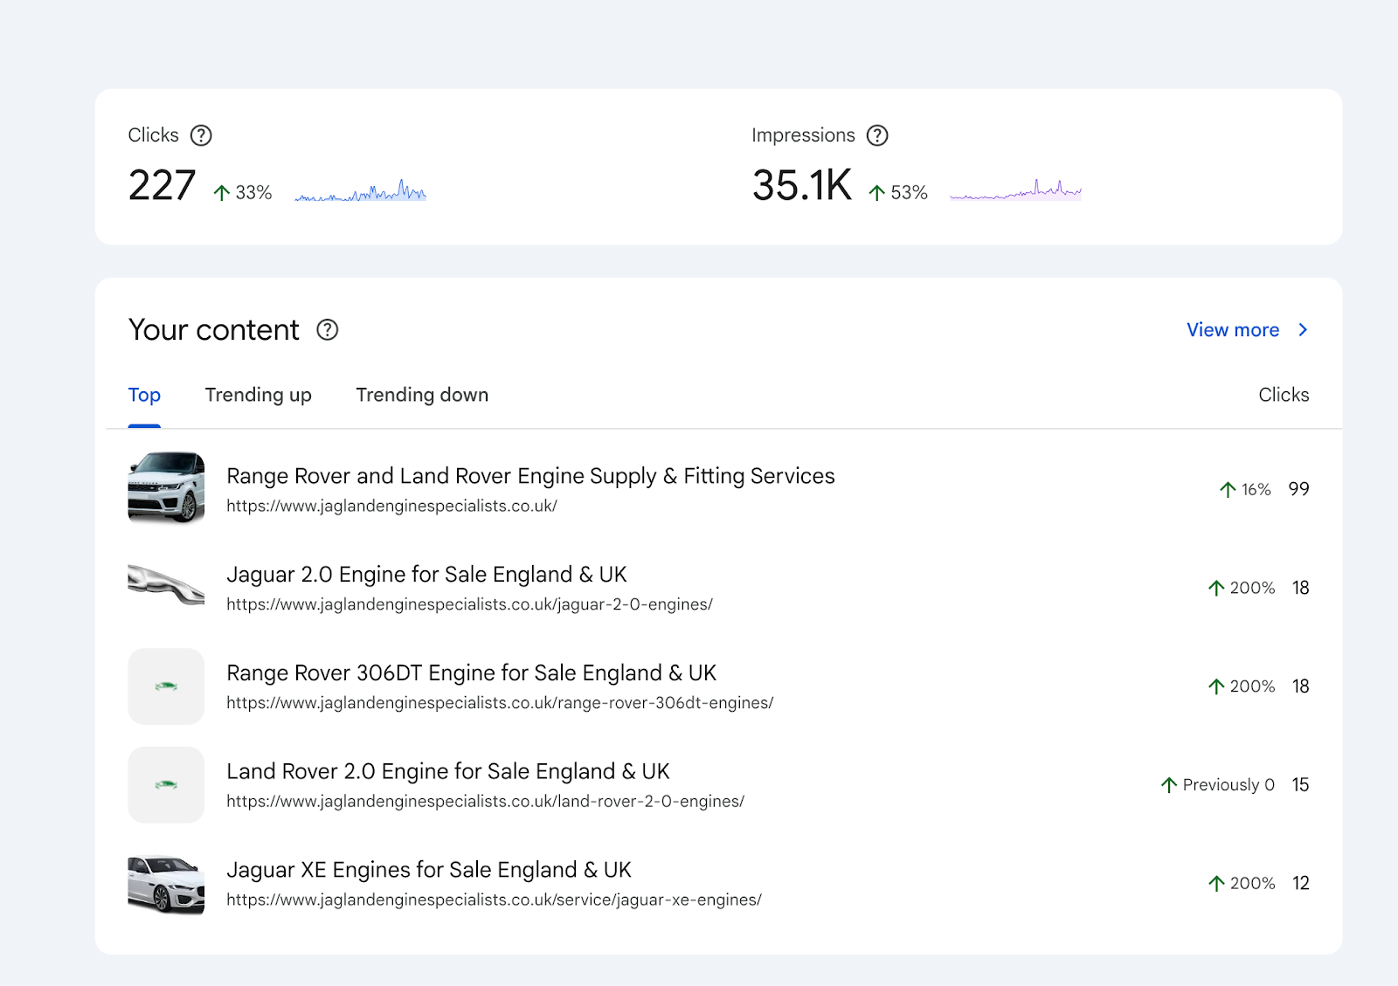This screenshot has width=1398, height=986.
Task: Open the View more link
Action: 1232,330
